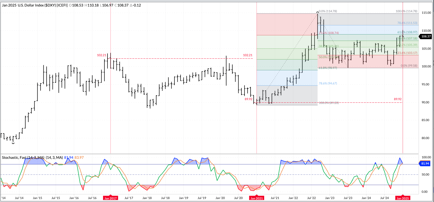The width and height of the screenshot is (434, 202).
Task: Select the Jan 2021 highlighted date marker
Action: 257,198
